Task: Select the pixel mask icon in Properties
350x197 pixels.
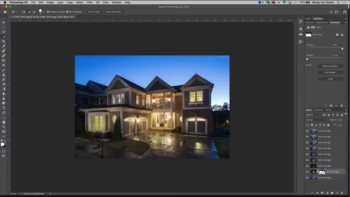Action: tap(337, 35)
